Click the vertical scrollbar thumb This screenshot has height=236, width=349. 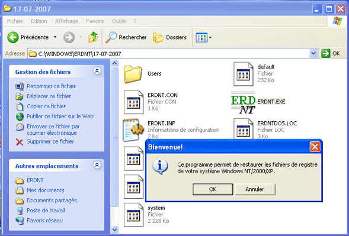click(114, 137)
